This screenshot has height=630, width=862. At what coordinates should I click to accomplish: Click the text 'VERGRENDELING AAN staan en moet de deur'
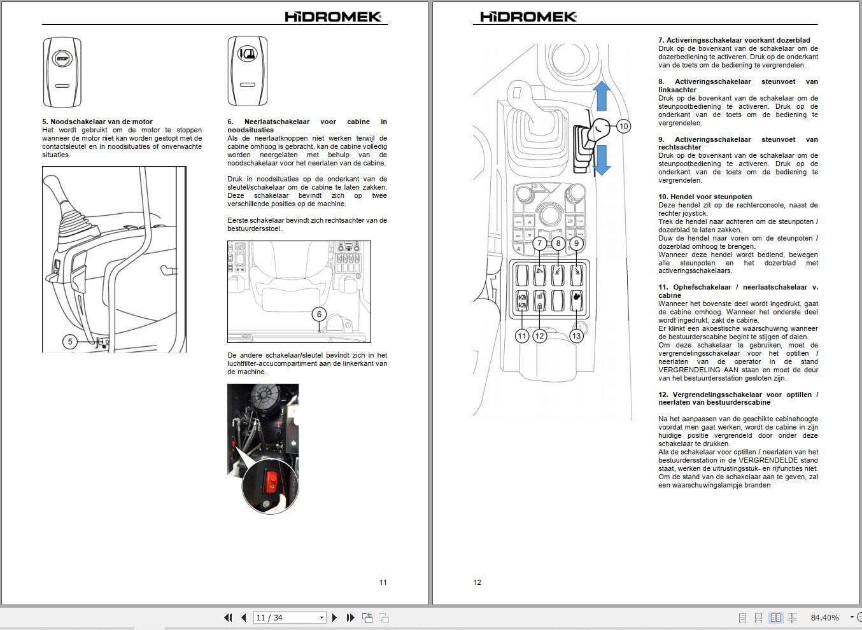tap(738, 370)
